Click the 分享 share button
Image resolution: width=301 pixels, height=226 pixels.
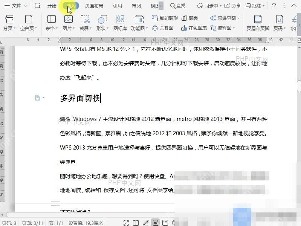coord(232,6)
